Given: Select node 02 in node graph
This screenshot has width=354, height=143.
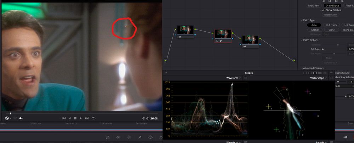Looking at the screenshot, I should pyautogui.click(x=223, y=36).
